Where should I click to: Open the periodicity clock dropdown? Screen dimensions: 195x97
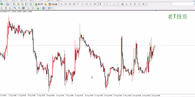[46, 8]
